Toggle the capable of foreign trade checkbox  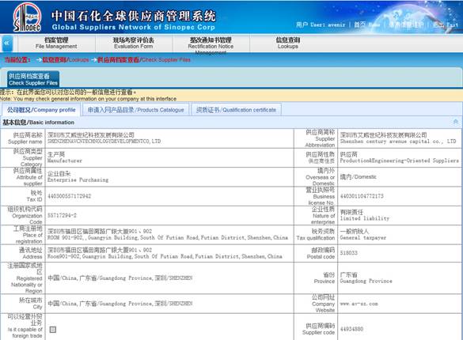coord(53,329)
